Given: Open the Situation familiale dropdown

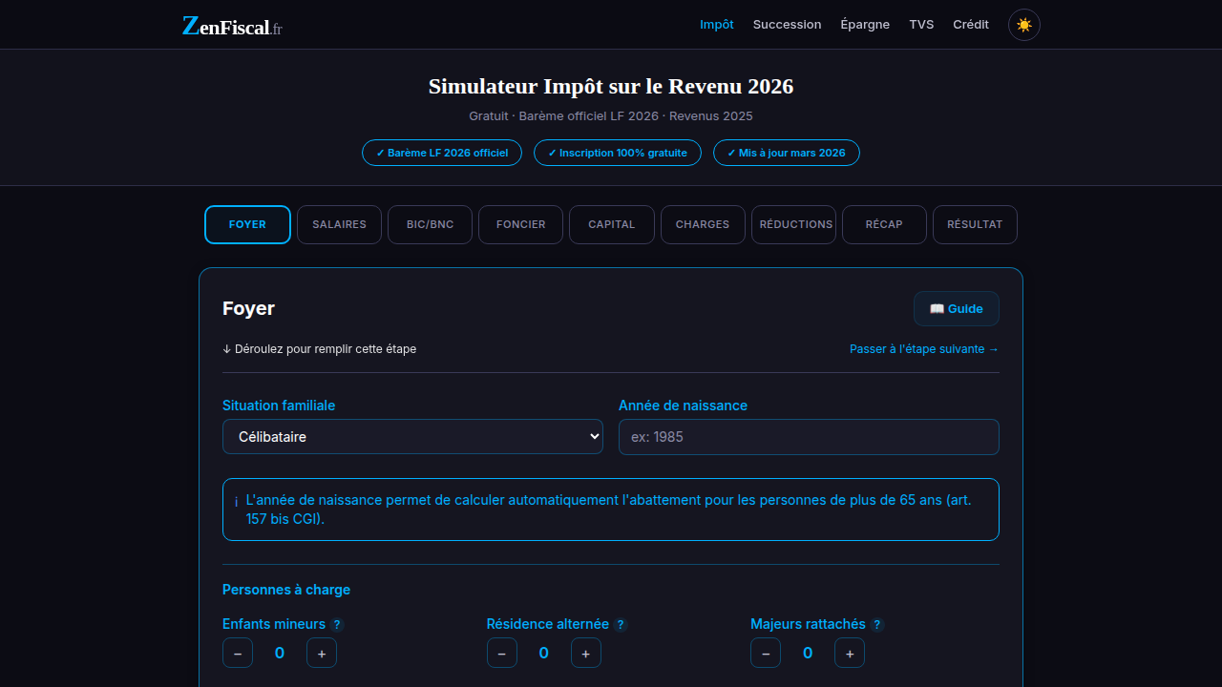Looking at the screenshot, I should (x=412, y=437).
